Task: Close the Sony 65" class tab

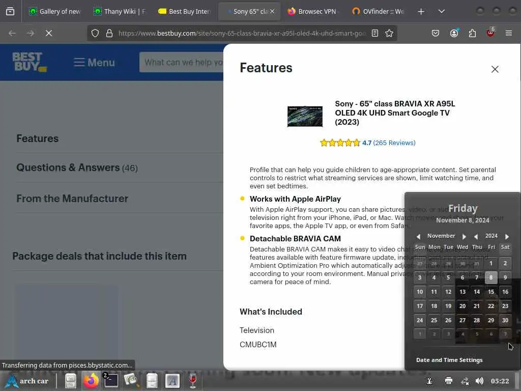Action: (273, 12)
